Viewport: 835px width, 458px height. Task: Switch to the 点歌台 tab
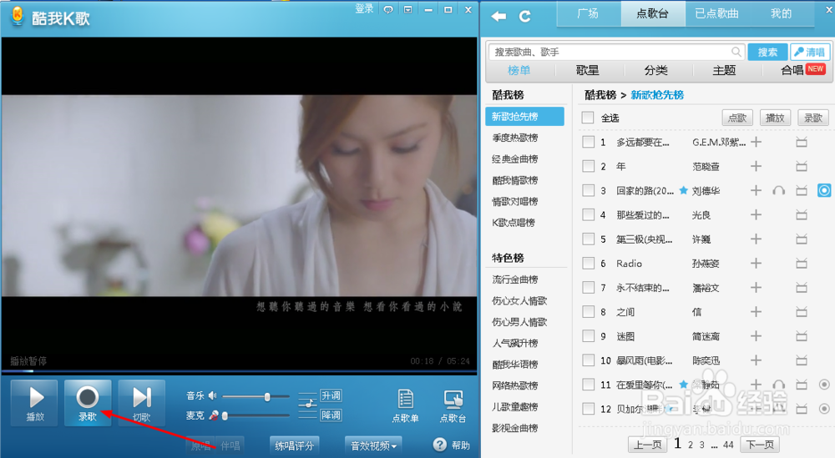tap(653, 14)
